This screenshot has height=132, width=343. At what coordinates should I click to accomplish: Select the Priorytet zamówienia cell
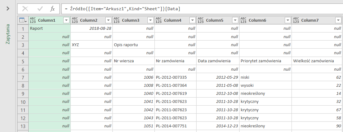click(261, 61)
